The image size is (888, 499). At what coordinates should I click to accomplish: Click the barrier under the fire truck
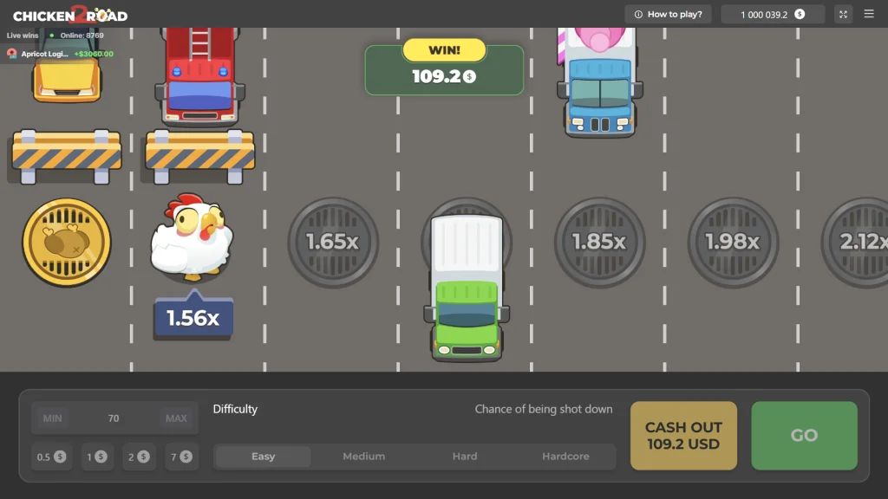200,157
